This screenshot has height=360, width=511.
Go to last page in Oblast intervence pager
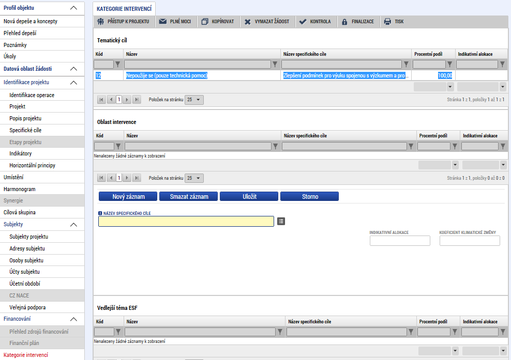137,178
